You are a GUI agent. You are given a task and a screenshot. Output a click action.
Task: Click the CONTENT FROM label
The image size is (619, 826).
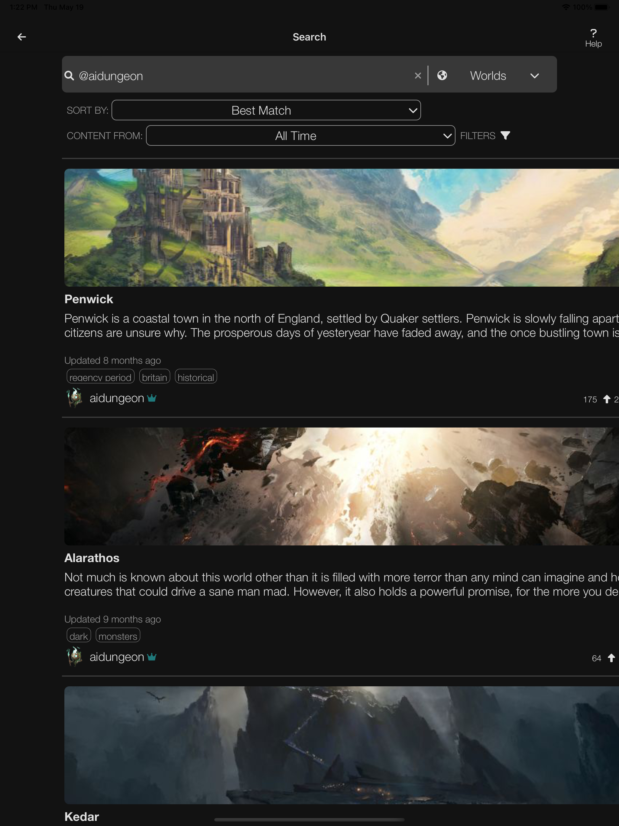pyautogui.click(x=105, y=135)
